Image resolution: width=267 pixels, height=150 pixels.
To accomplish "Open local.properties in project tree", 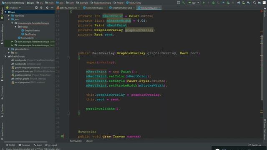I will [28, 82].
